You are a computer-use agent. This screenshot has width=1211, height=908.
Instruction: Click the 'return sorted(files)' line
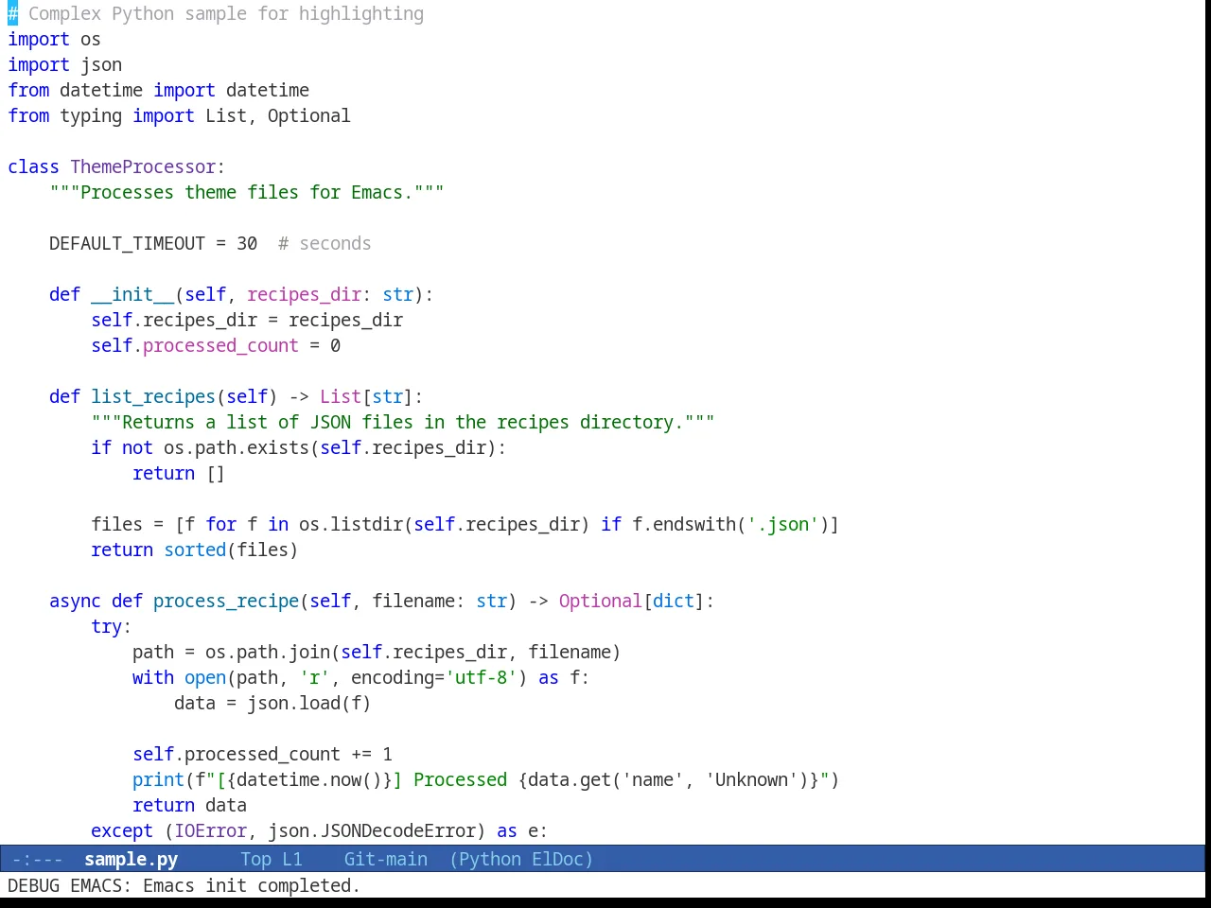pos(195,550)
